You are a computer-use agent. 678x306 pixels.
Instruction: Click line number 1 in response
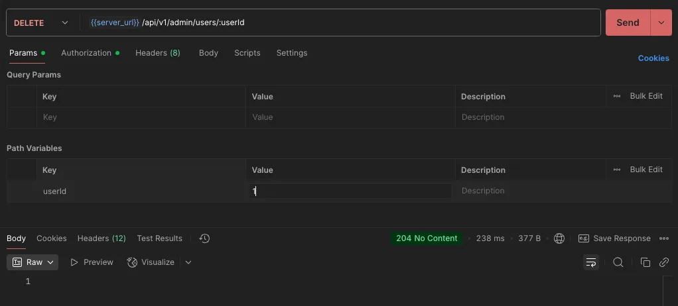click(x=28, y=281)
